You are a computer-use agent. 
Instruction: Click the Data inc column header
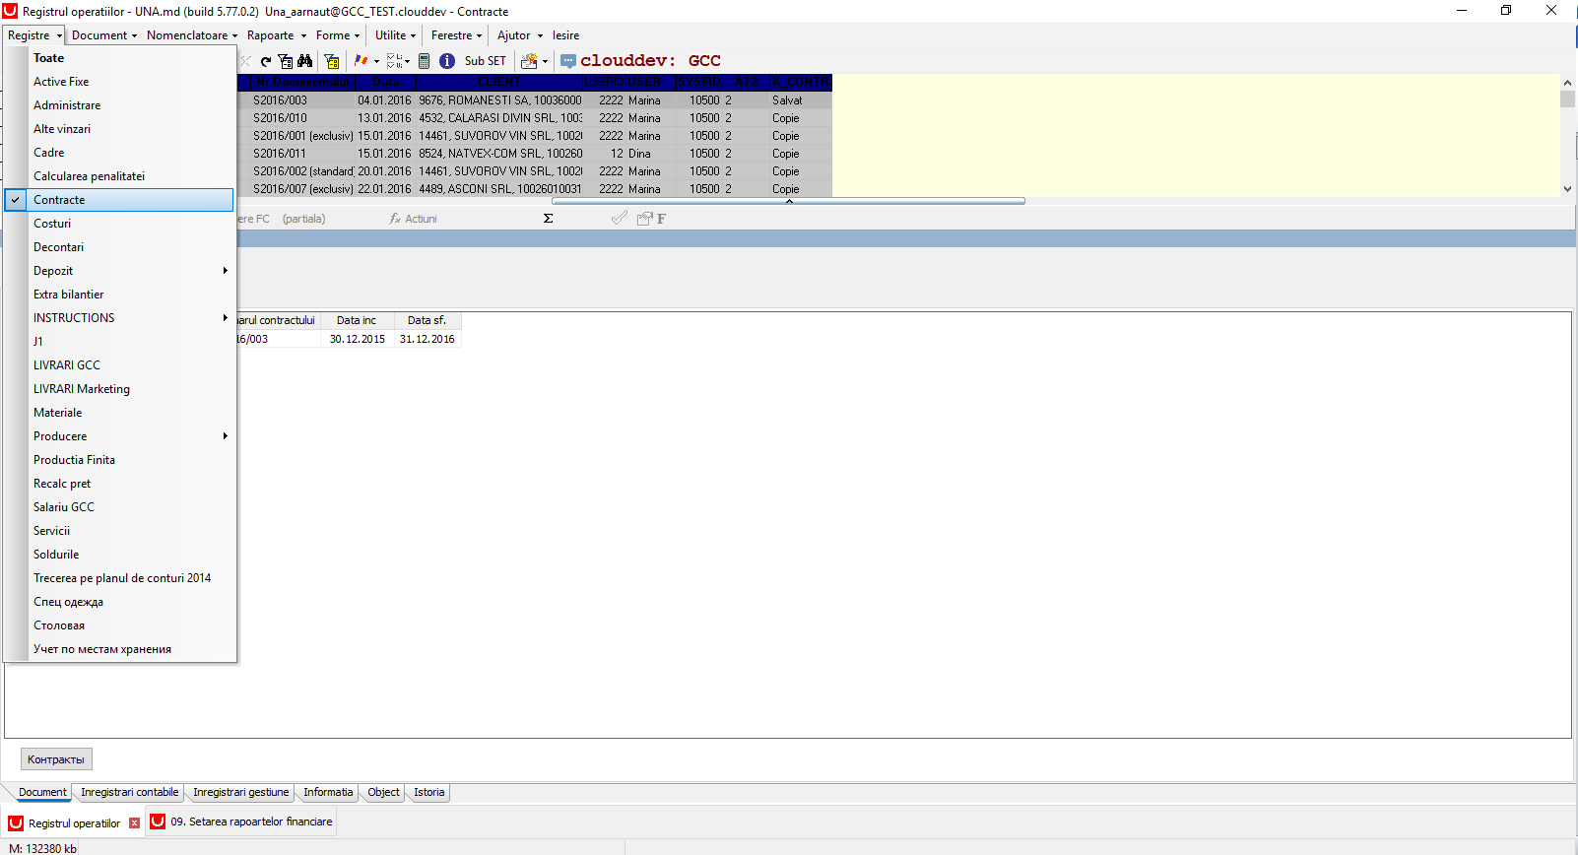tap(357, 320)
